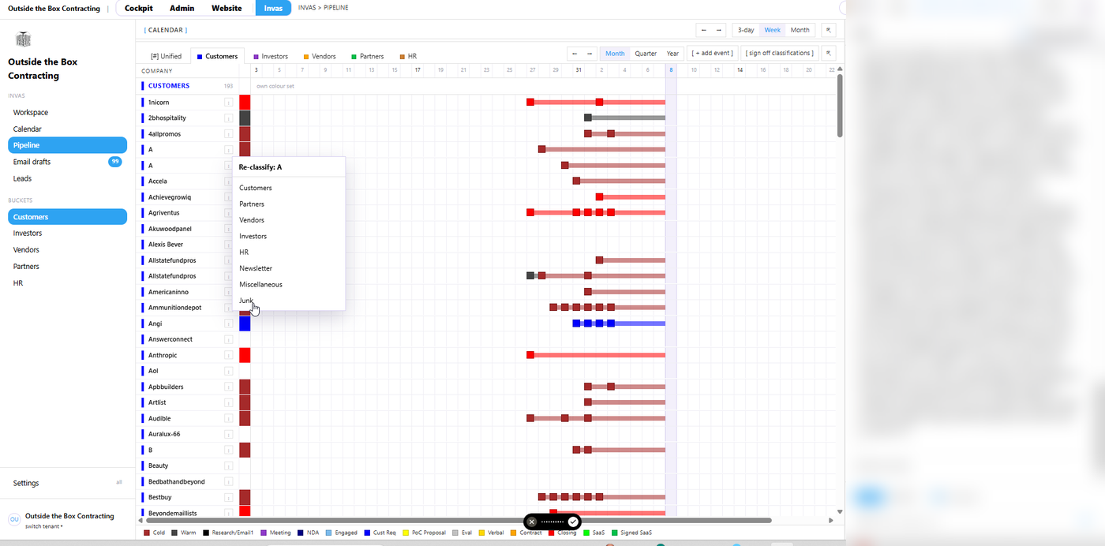The image size is (1105, 546).
Task: Open the Website top tab
Action: [x=227, y=8]
